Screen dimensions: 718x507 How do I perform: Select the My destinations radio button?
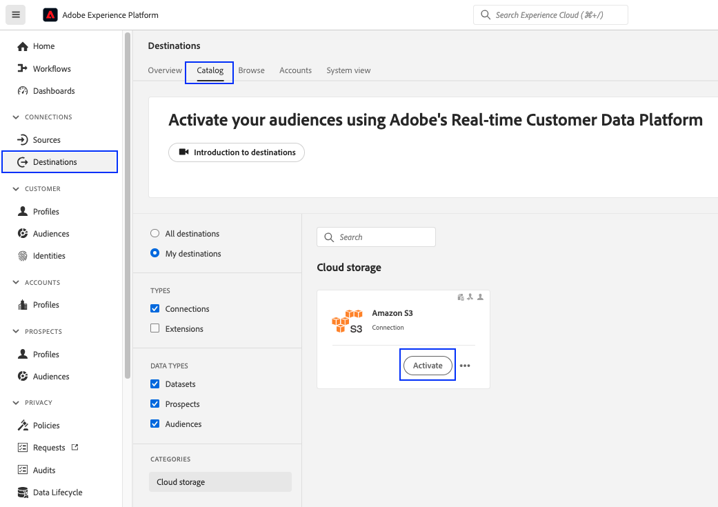tap(154, 253)
